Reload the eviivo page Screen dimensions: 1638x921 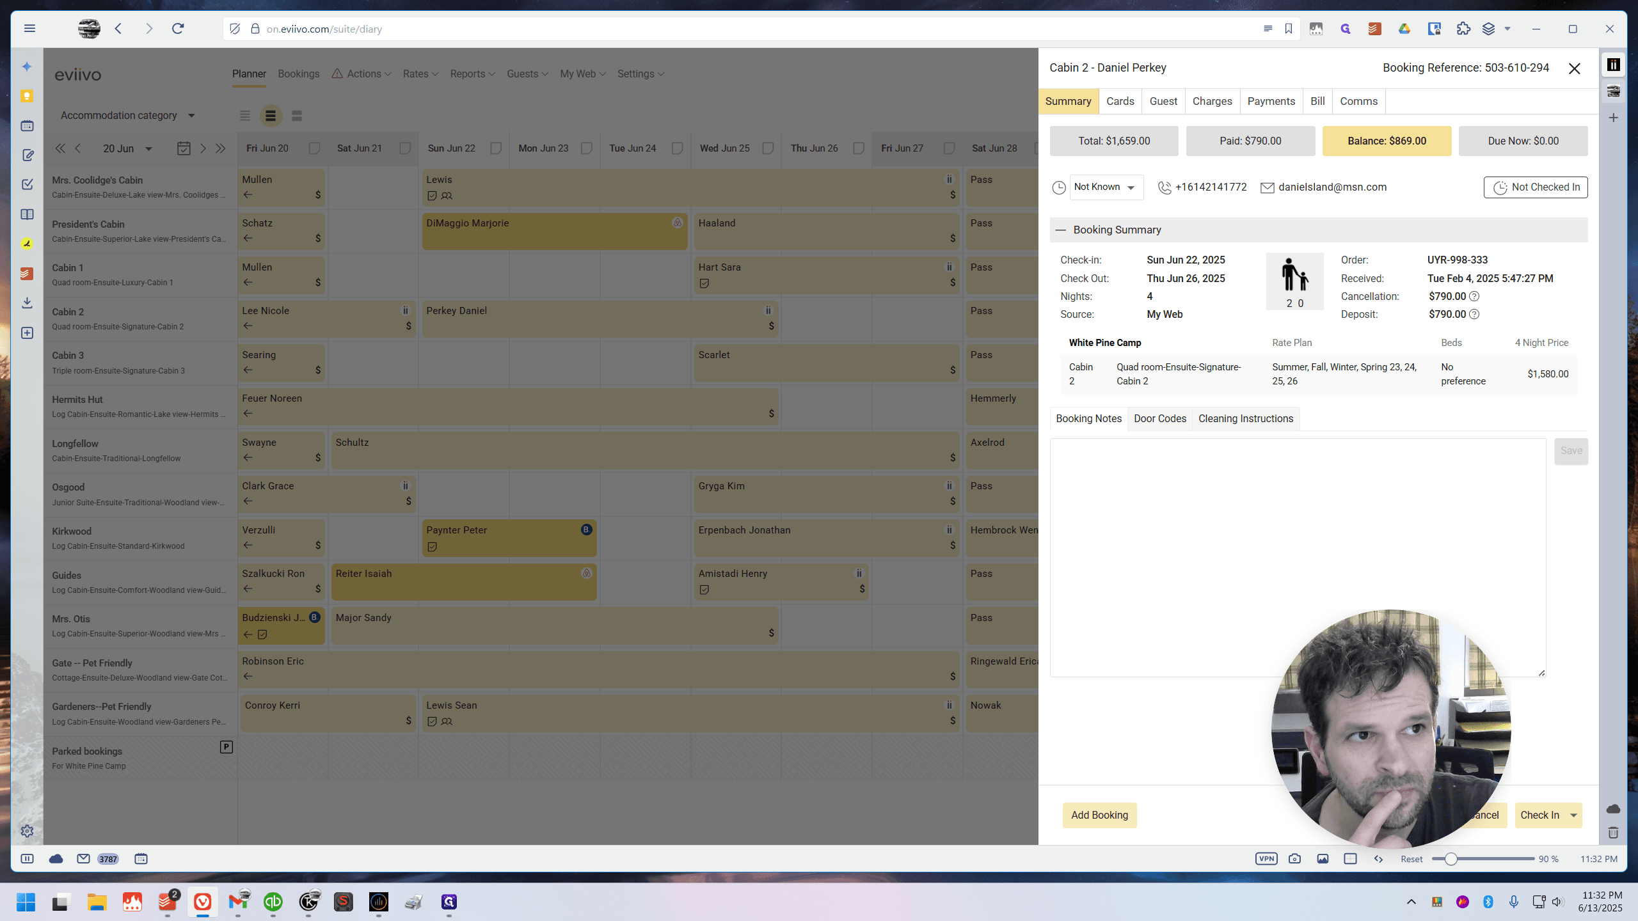tap(178, 28)
